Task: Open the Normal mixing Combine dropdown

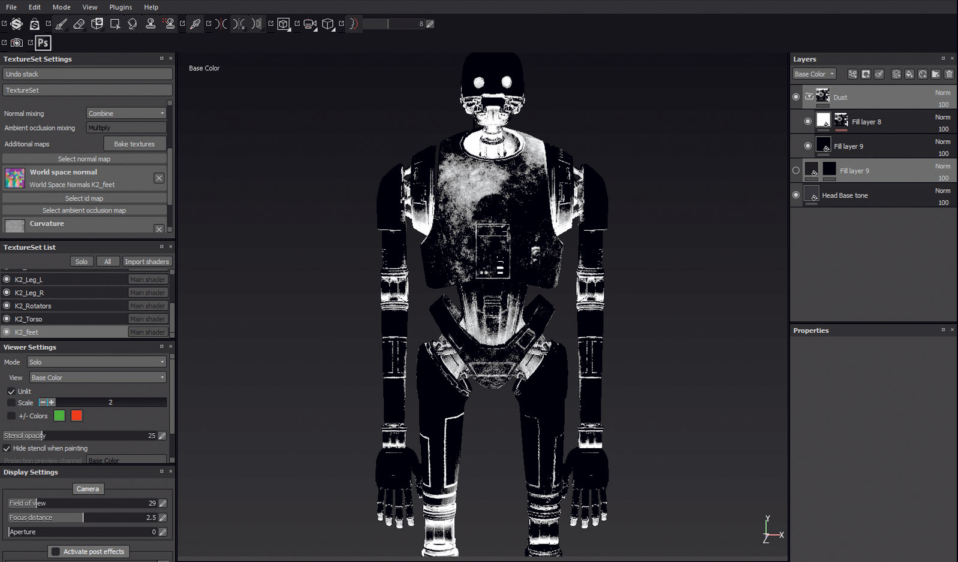Action: pos(126,113)
